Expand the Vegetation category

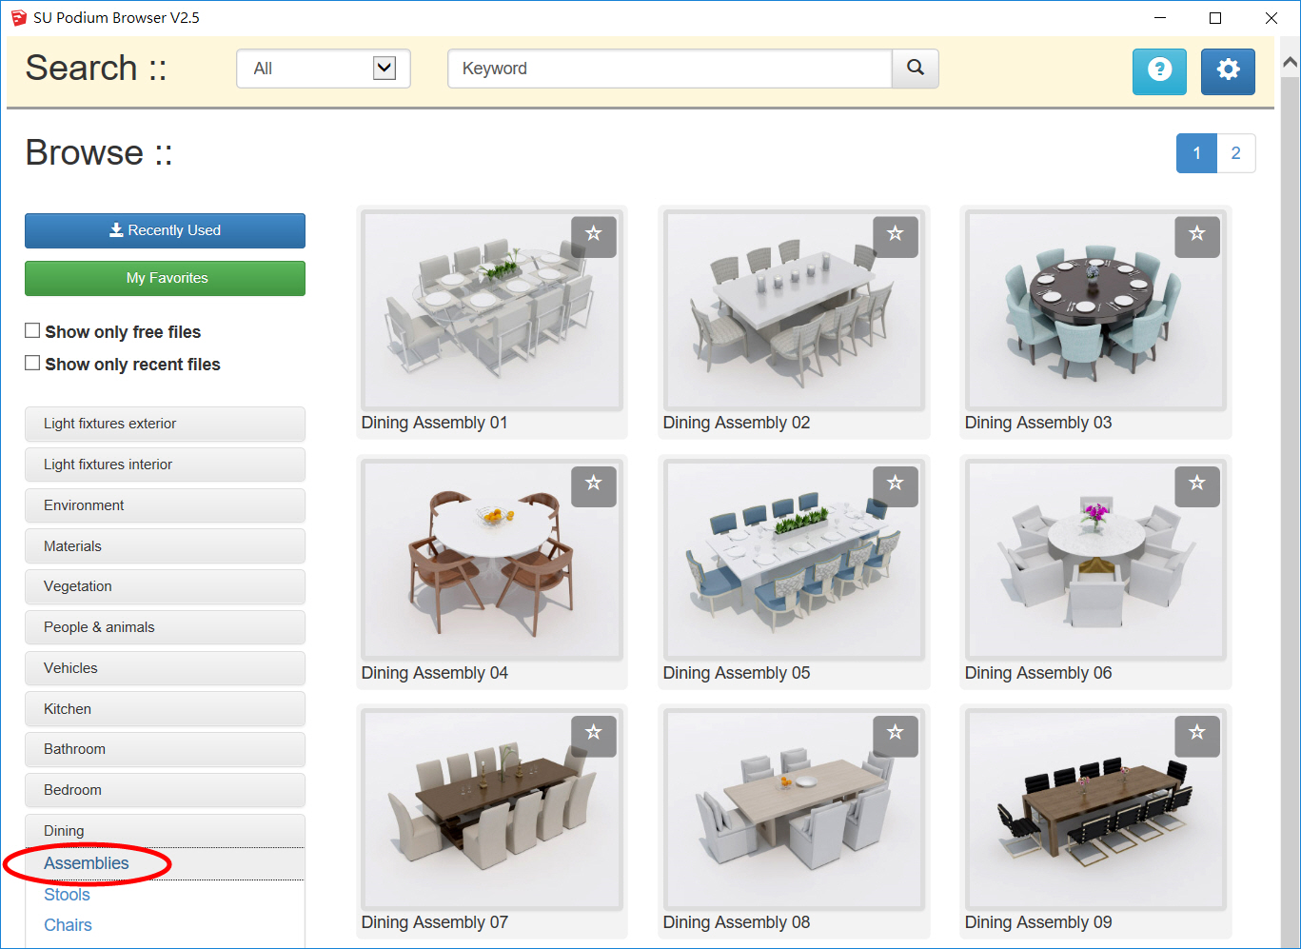[x=165, y=586]
